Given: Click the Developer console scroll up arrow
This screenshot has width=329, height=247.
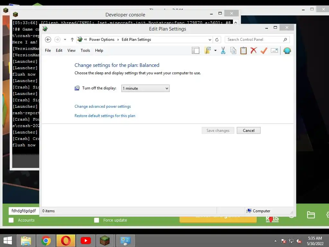Looking at the screenshot, I should 236,23.
